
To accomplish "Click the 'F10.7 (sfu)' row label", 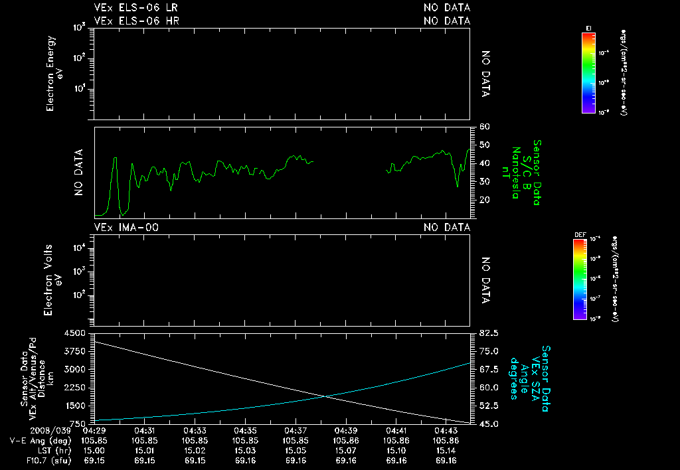I will (48, 461).
